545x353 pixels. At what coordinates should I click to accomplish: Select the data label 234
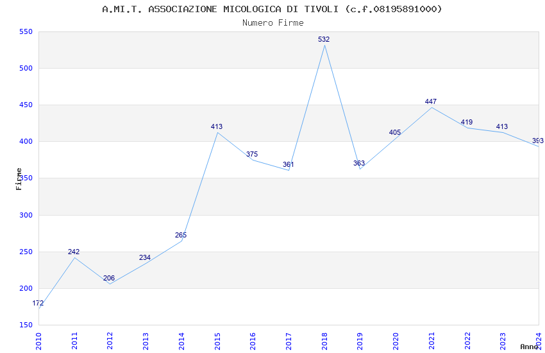pyautogui.click(x=145, y=257)
